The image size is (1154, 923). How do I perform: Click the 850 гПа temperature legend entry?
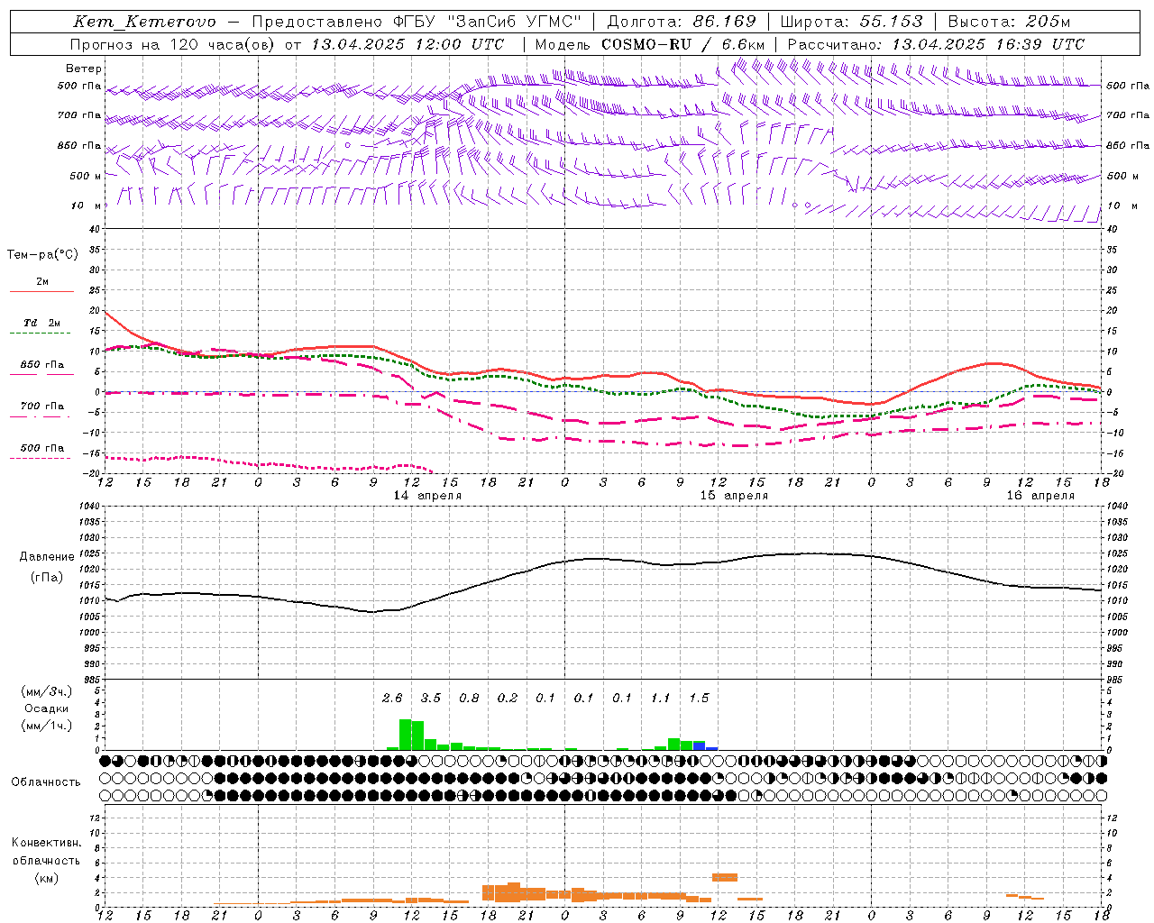coord(42,368)
